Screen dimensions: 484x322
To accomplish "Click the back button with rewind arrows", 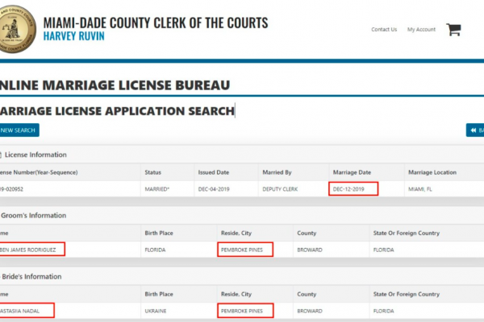I will [475, 130].
